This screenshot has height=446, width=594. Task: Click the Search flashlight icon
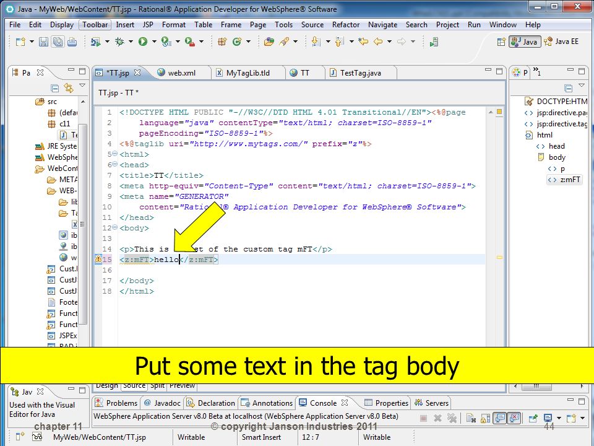tap(284, 42)
